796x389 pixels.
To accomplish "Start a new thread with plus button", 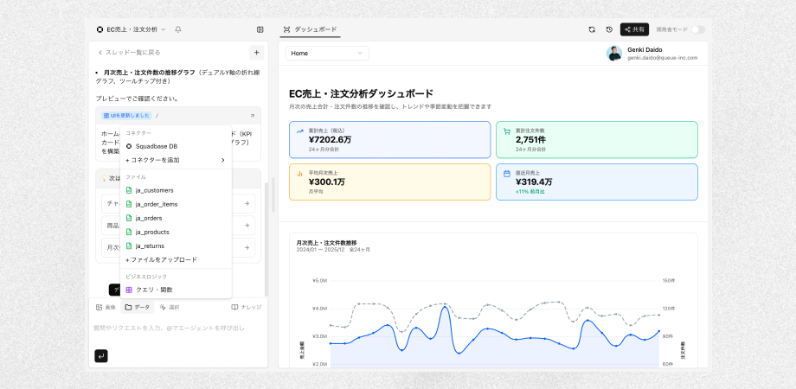I will pyautogui.click(x=256, y=52).
